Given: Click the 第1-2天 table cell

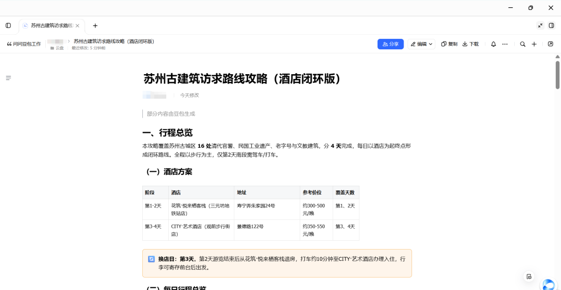Looking at the screenshot, I should [x=156, y=209].
